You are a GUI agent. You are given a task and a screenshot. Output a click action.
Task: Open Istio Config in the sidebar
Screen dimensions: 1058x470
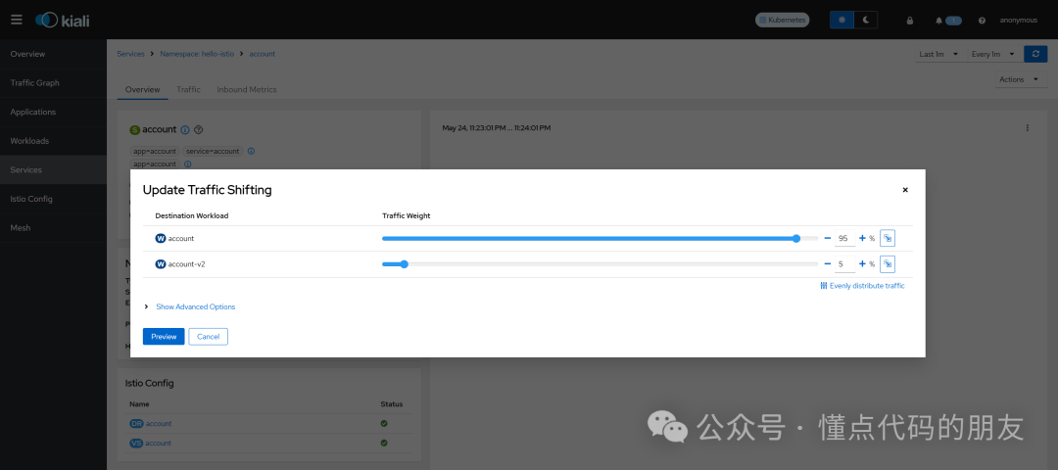click(x=53, y=199)
